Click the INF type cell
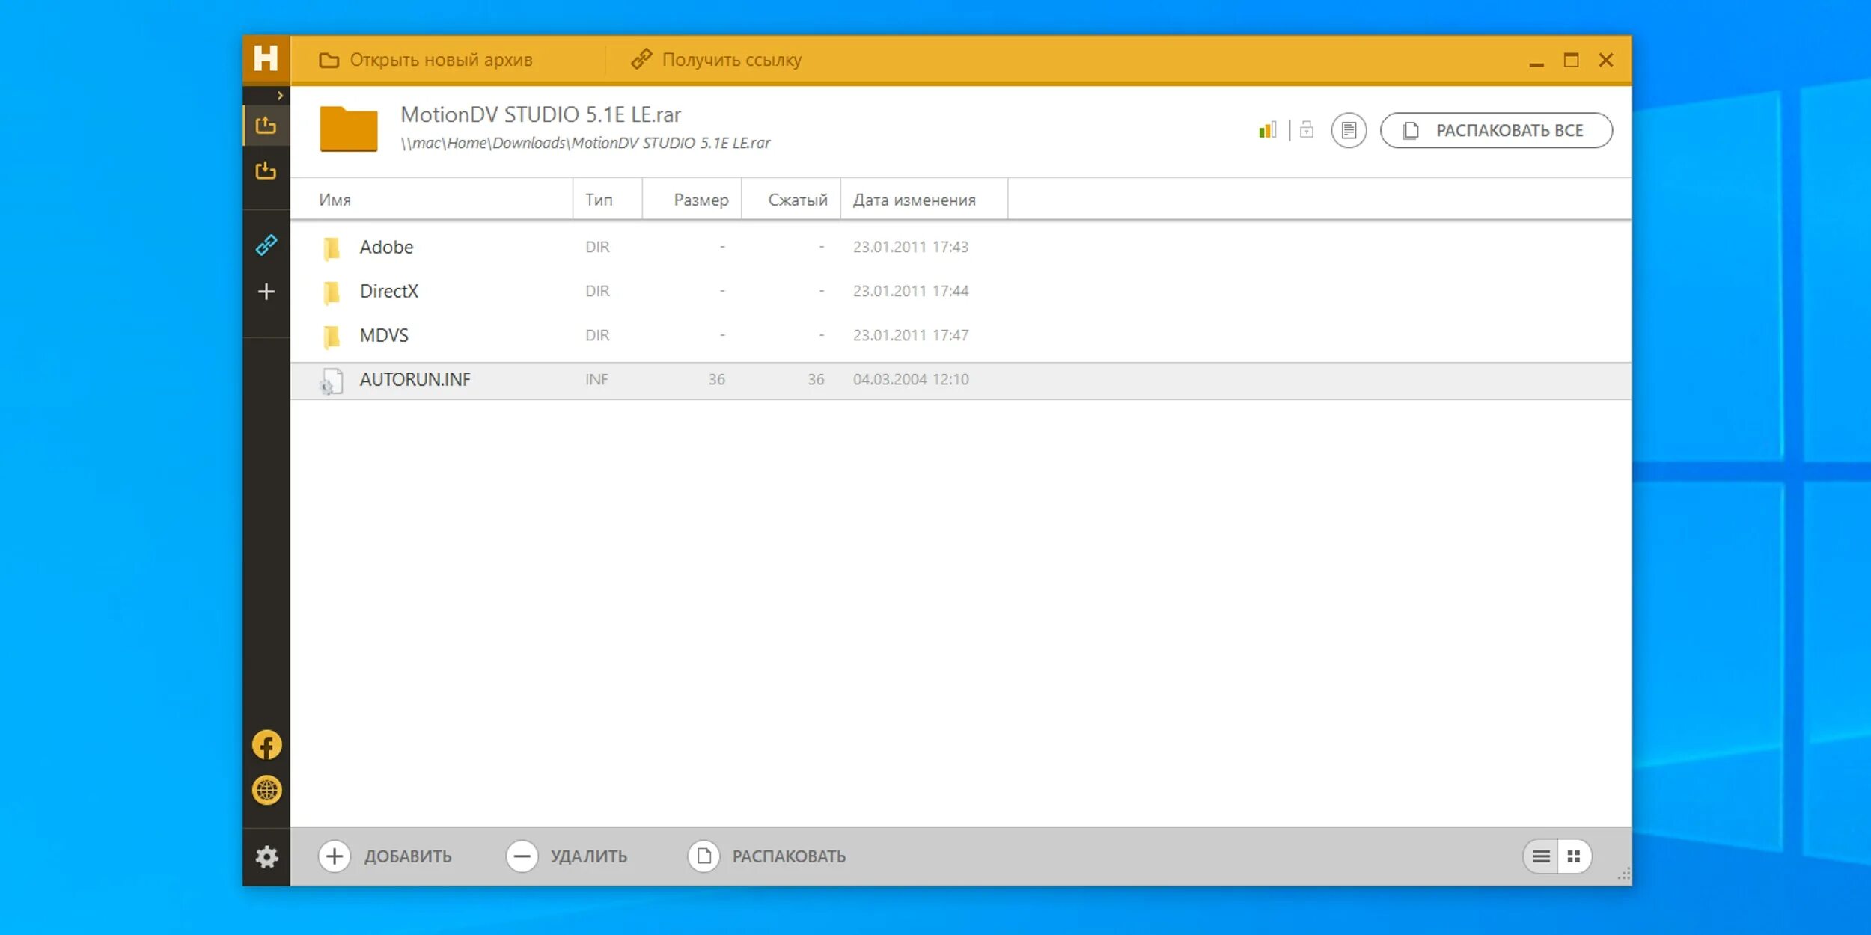 tap(596, 379)
